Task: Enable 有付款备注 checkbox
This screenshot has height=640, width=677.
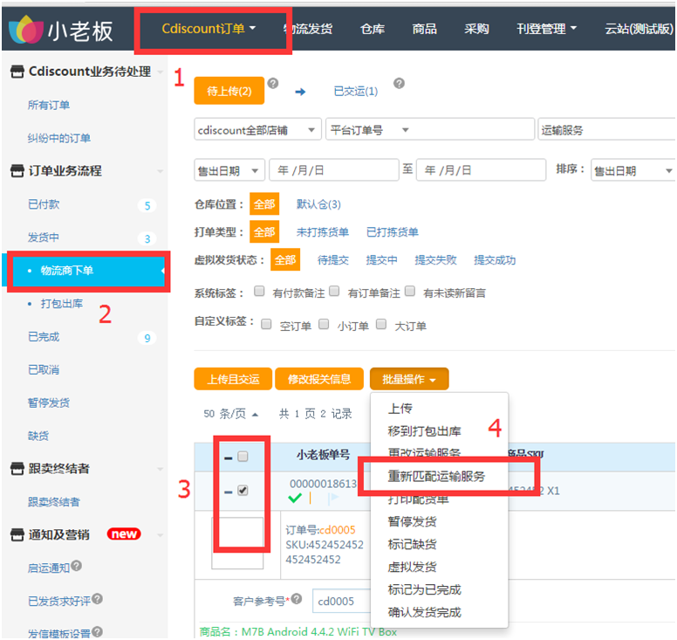Action: click(x=259, y=292)
